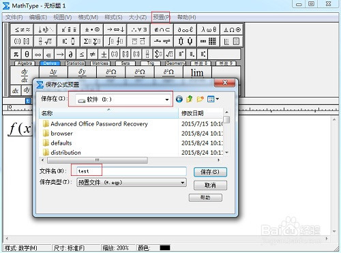Go back to last visited folder
The image size is (341, 253).
coord(179,99)
